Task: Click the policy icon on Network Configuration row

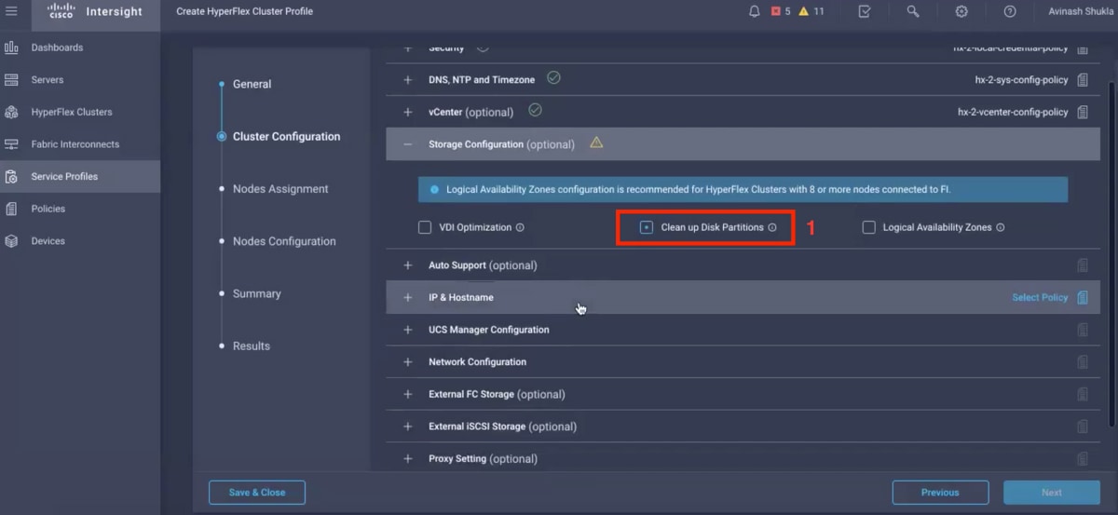Action: coord(1083,362)
